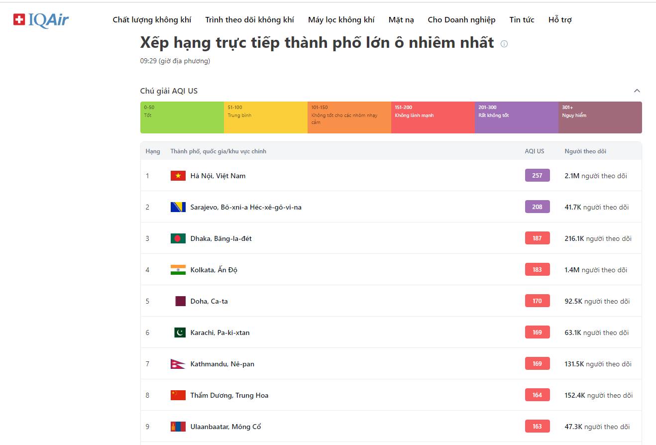Open Hỗ trợ menu
Screen dimensions: 656x445
tap(560, 20)
